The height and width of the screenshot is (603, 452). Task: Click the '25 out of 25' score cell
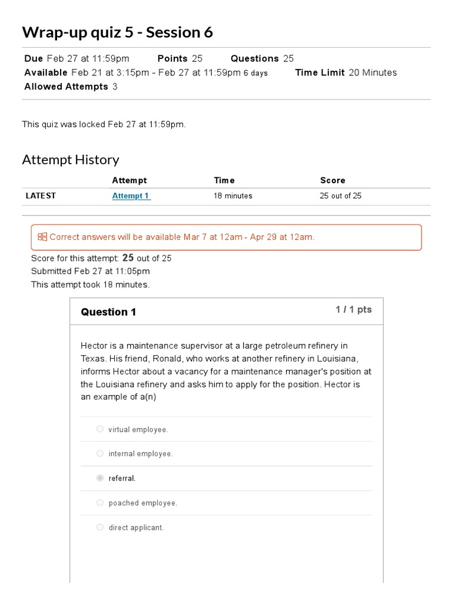point(340,196)
